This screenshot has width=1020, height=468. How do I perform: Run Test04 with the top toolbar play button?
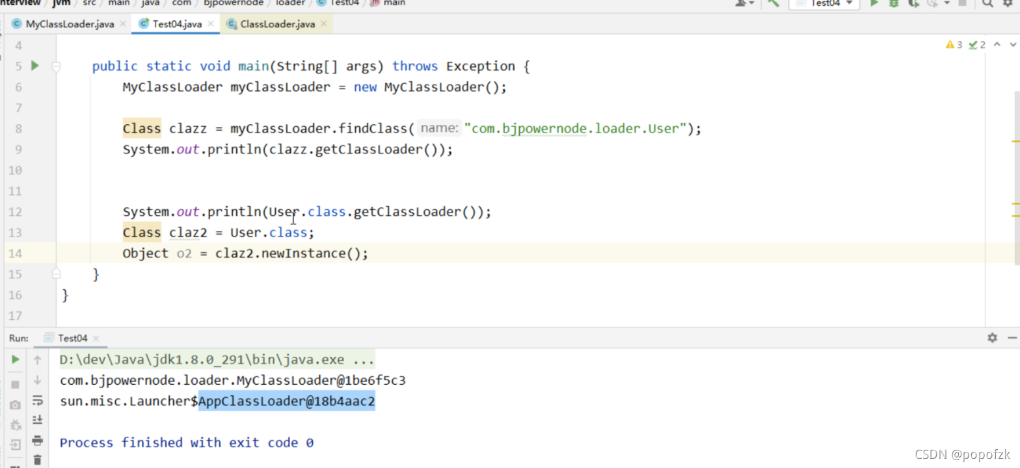click(874, 3)
